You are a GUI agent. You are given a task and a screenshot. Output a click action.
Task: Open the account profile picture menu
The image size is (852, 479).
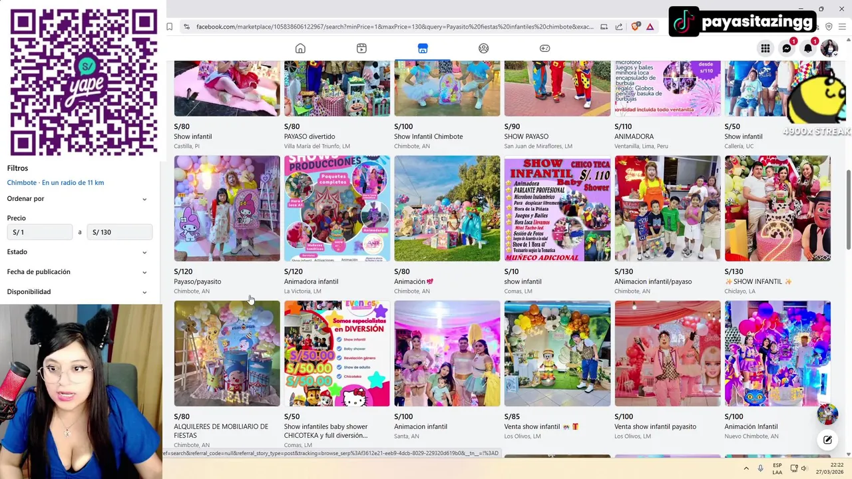click(829, 49)
